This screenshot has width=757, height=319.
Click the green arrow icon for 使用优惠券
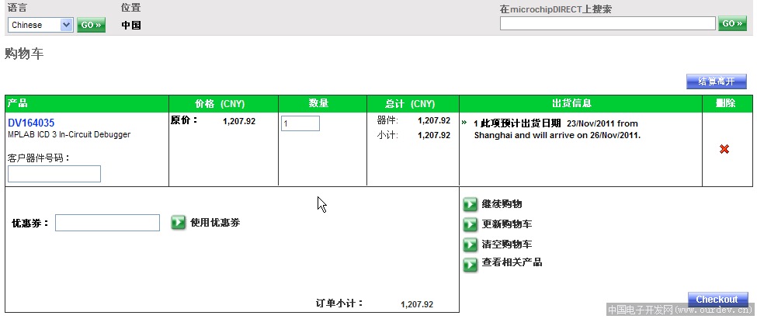click(179, 223)
